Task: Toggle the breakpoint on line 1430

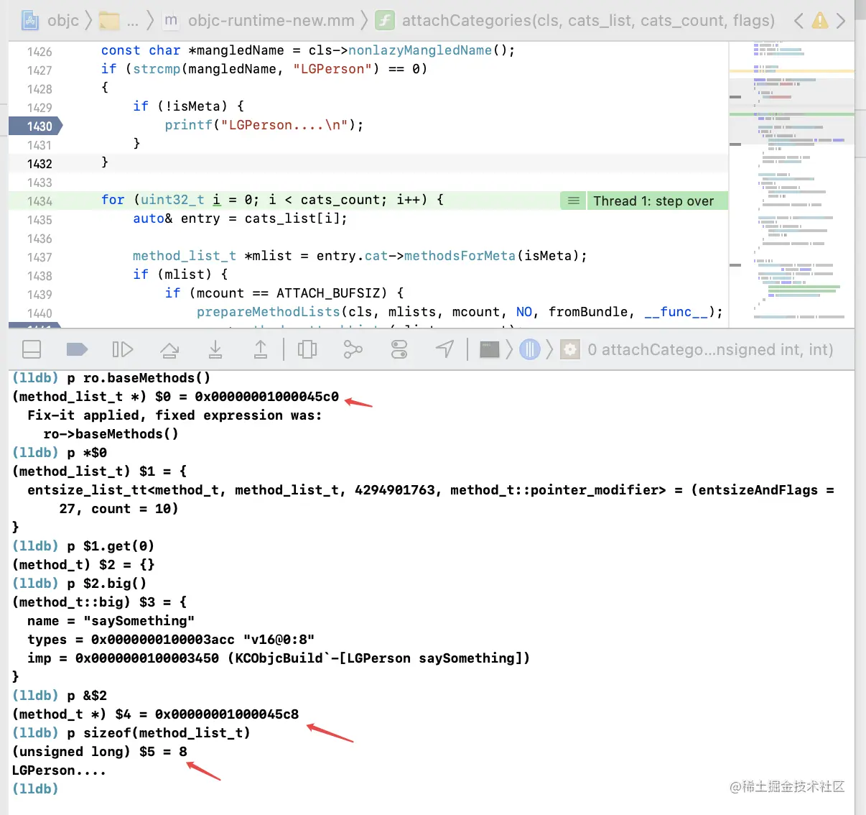Action: pyautogui.click(x=34, y=126)
